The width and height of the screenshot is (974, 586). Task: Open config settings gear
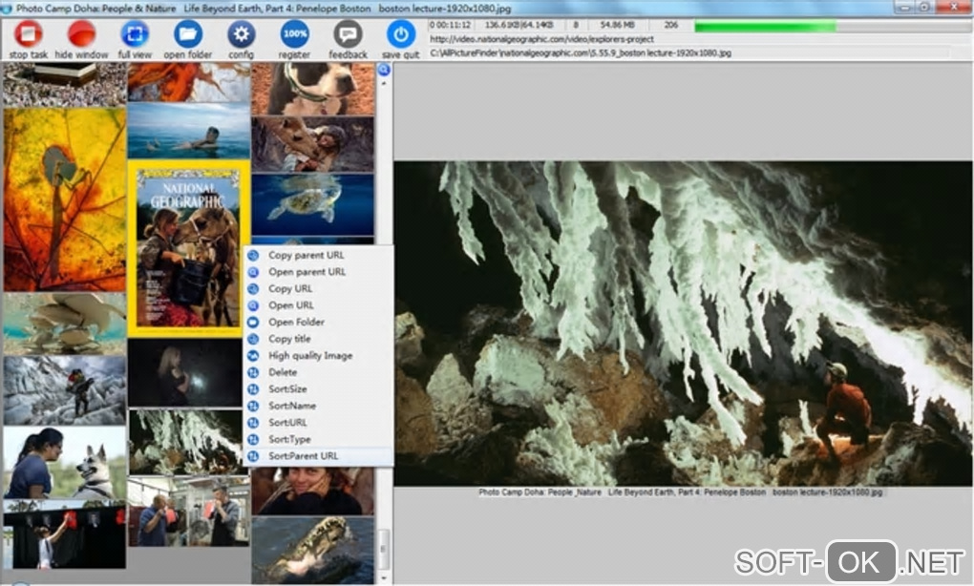241,35
